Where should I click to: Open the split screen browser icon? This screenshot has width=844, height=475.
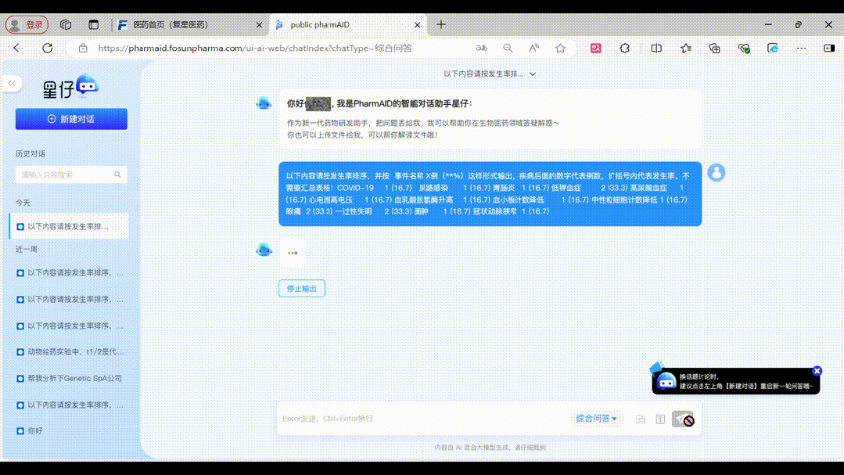coord(656,48)
